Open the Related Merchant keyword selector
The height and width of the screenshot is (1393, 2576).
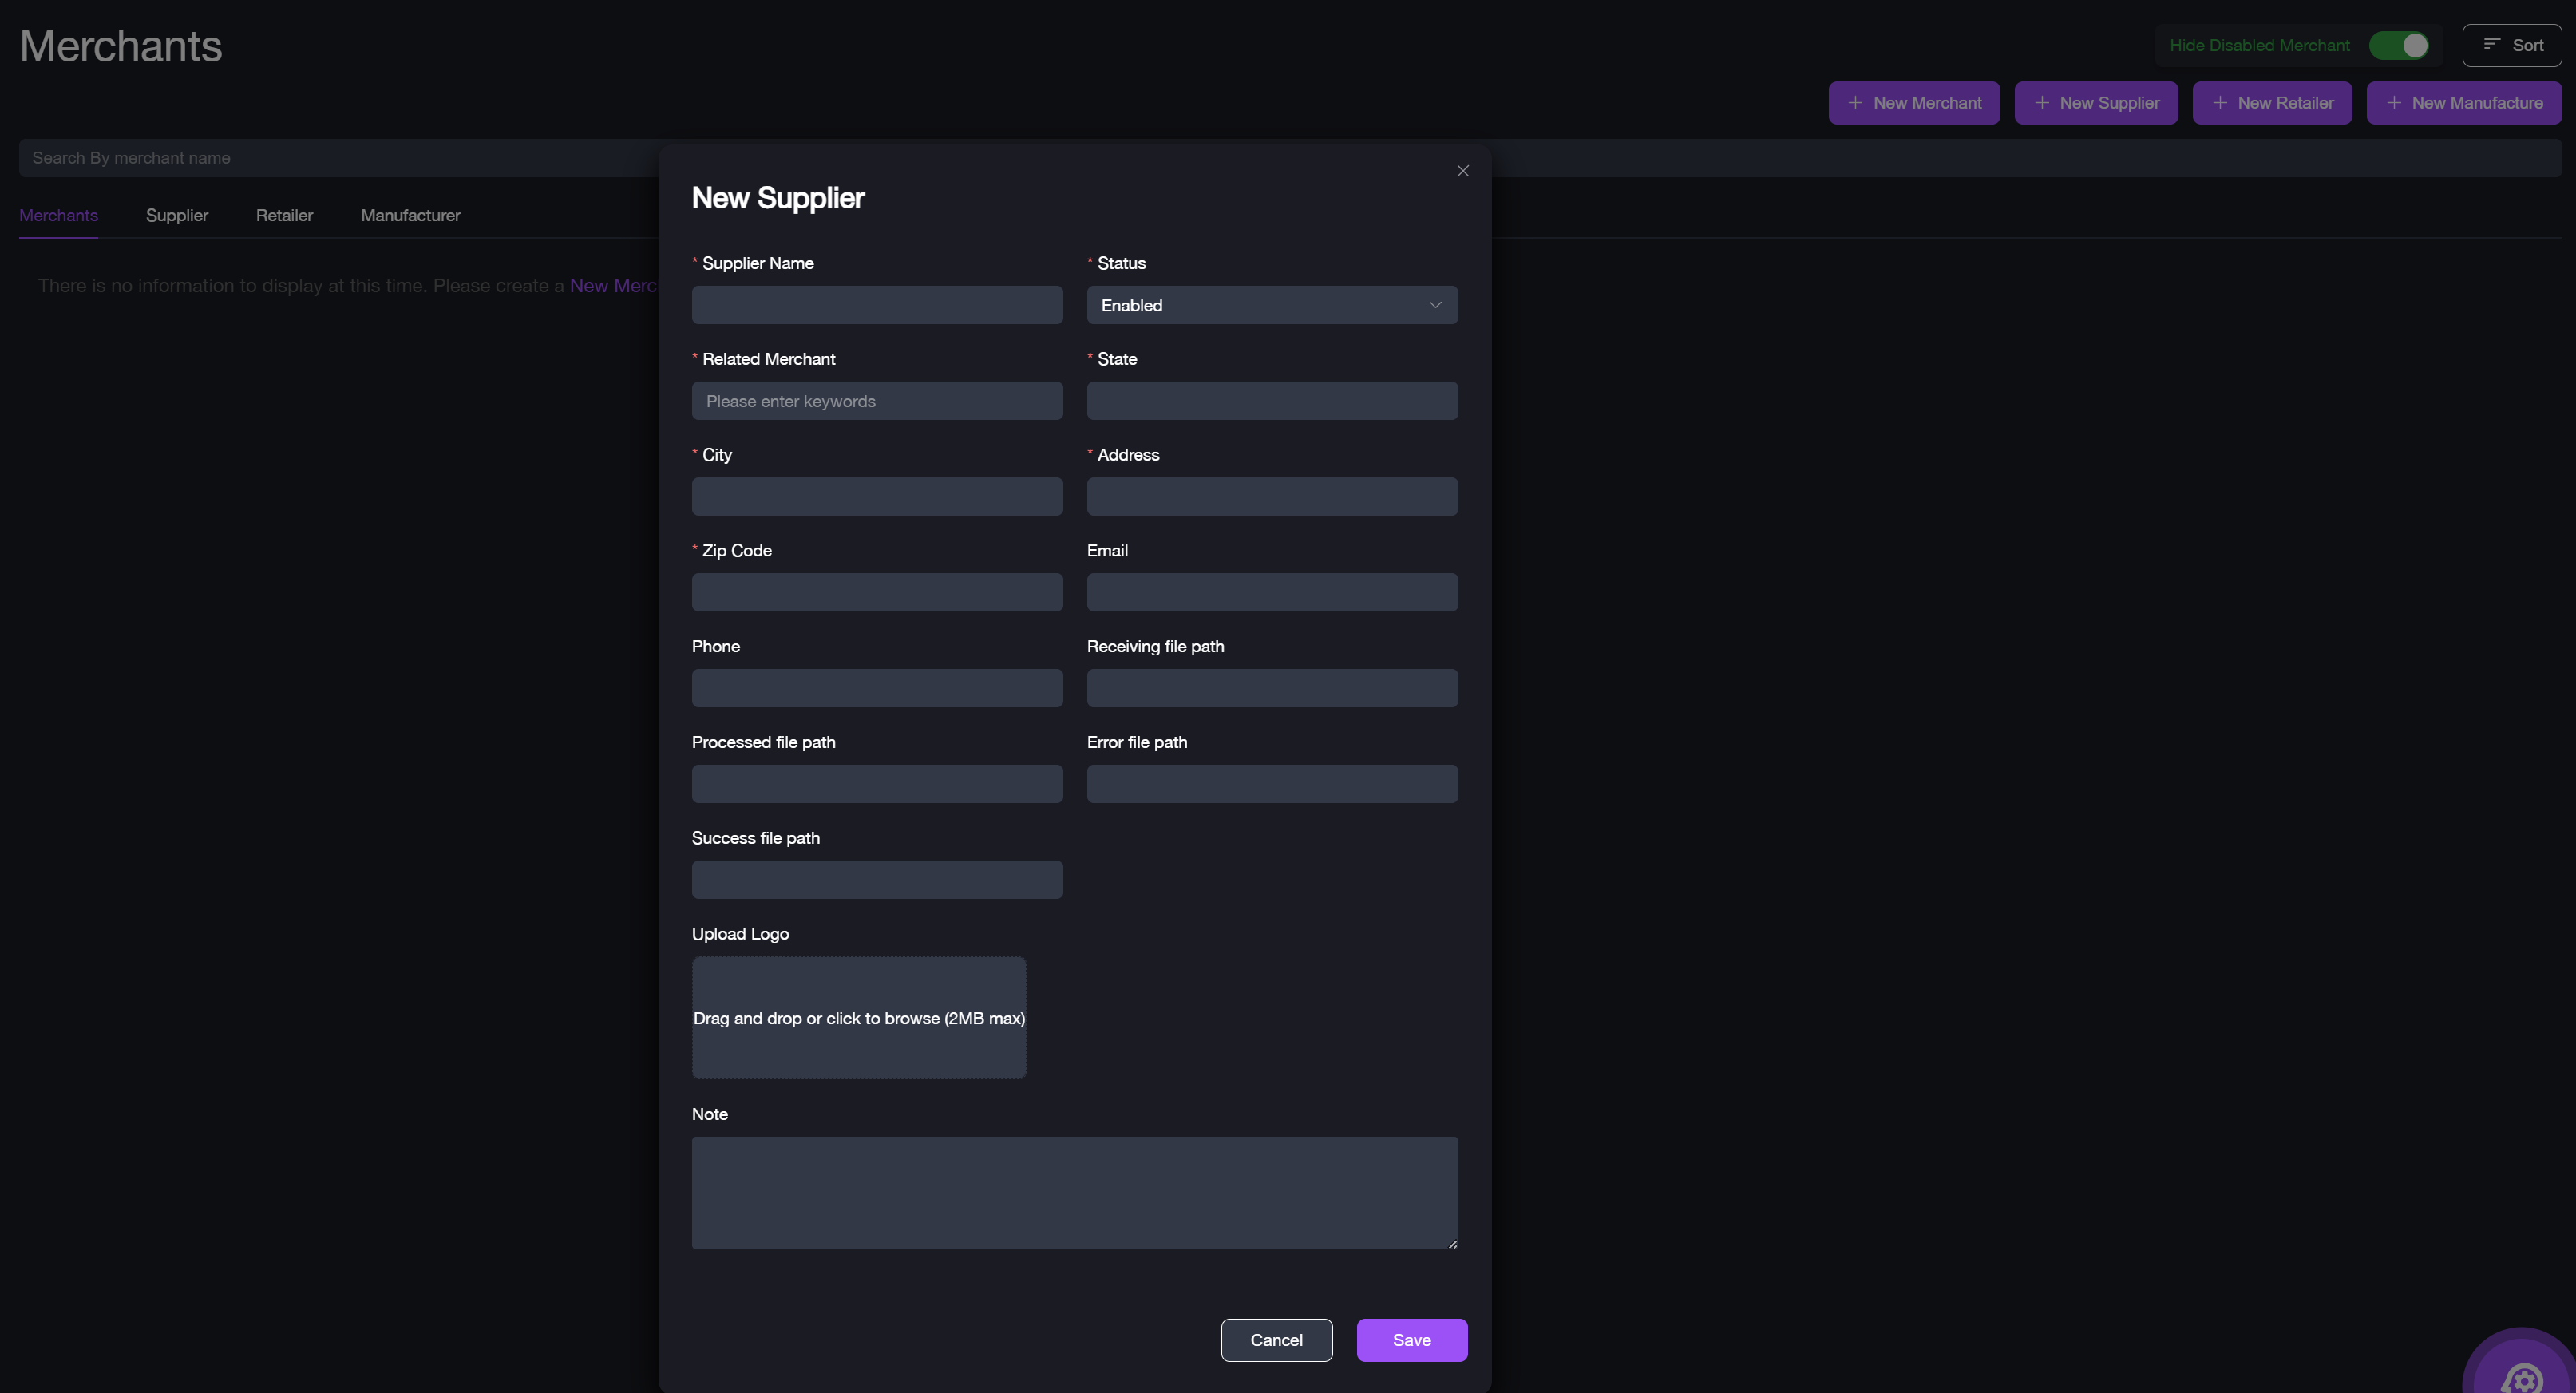pyautogui.click(x=877, y=401)
